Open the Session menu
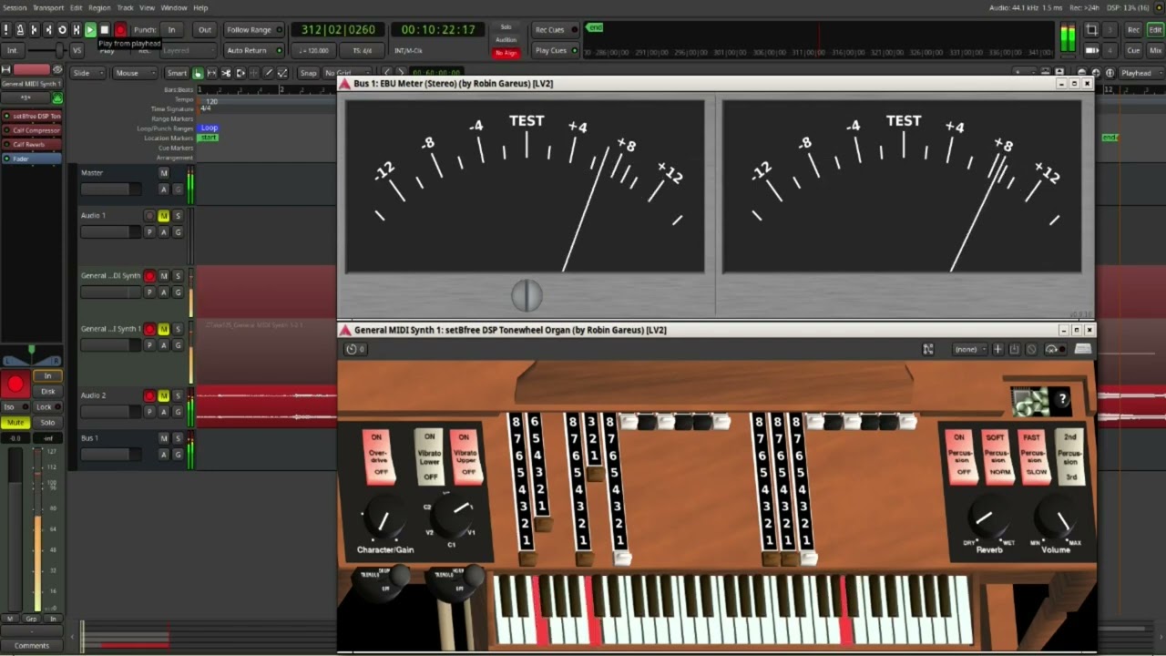The image size is (1166, 656). (15, 7)
